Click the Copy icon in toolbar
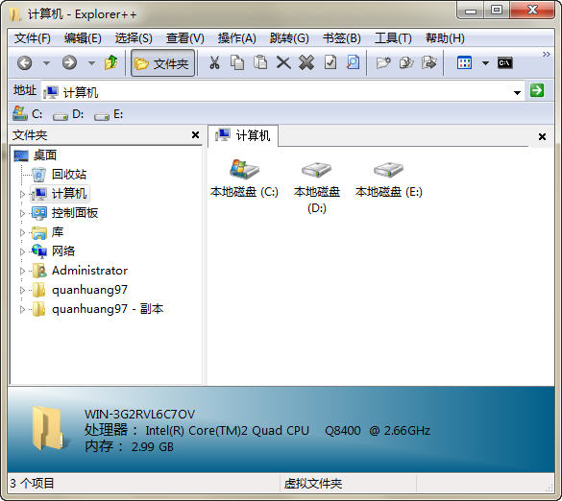Viewport: 562px width, 501px height. [237, 63]
